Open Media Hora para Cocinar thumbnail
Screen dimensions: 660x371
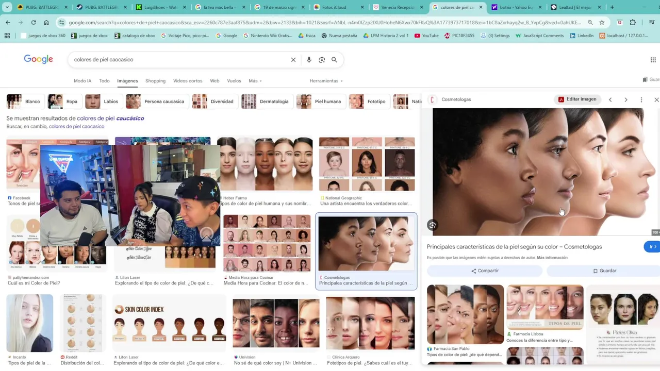pyautogui.click(x=267, y=243)
